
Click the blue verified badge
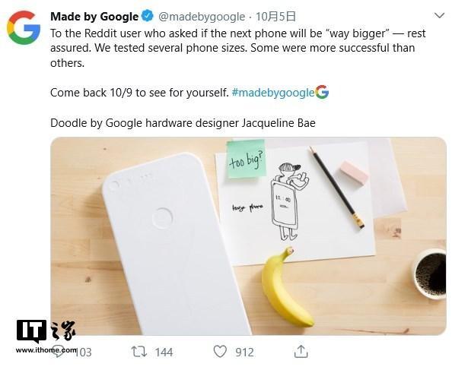click(148, 16)
